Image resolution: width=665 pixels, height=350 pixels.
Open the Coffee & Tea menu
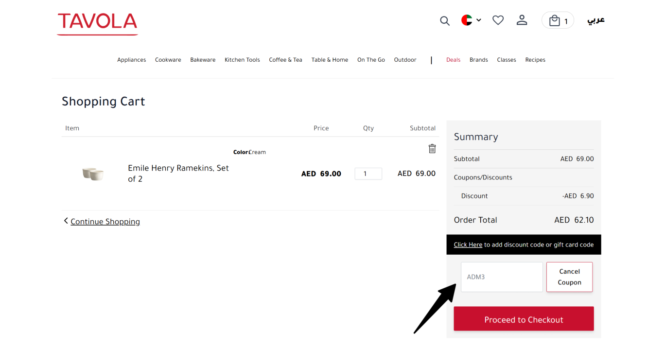click(285, 60)
